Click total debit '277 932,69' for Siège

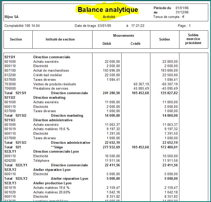click(111, 147)
